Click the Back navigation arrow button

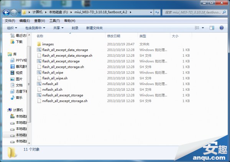(x=6, y=13)
